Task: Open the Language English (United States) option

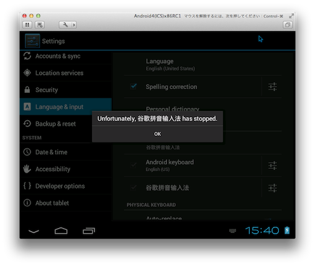Action: pos(203,64)
